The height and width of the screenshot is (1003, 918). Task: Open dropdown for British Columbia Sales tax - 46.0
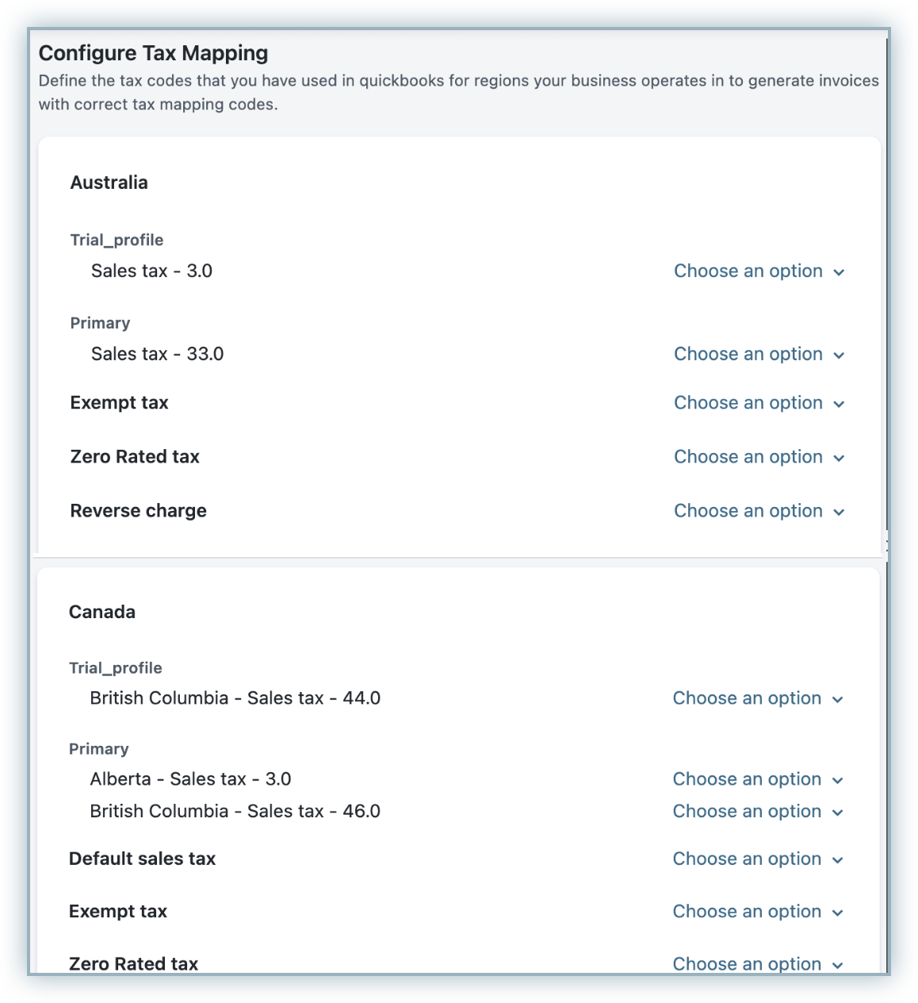[x=757, y=812]
